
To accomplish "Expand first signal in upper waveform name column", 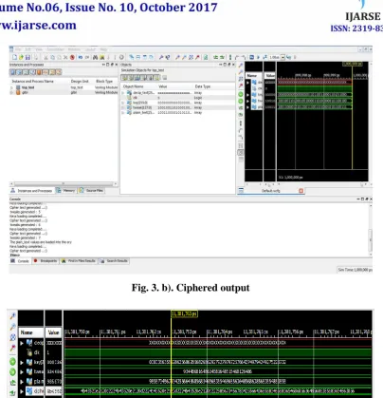I will [x=248, y=83].
